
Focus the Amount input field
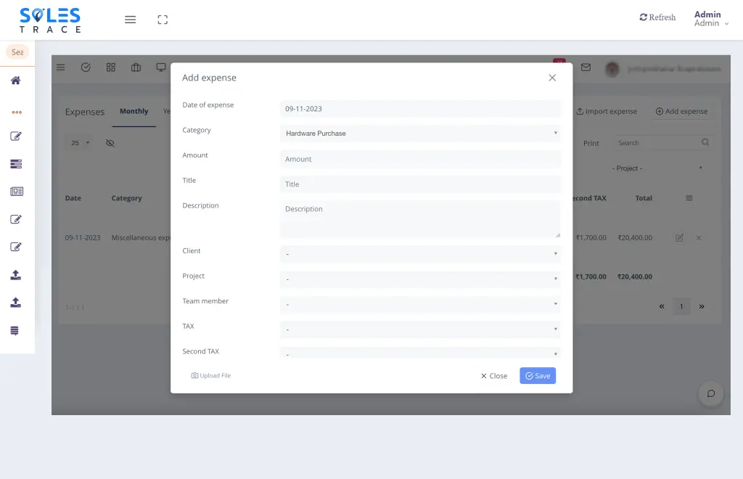tap(420, 159)
